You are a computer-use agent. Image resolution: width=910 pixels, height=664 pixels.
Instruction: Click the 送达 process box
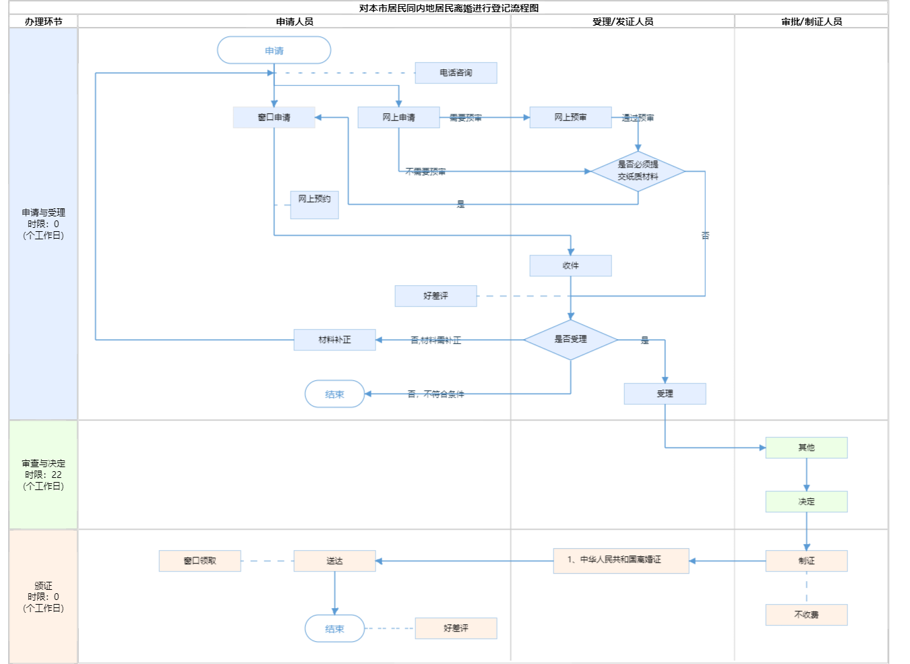(x=334, y=561)
